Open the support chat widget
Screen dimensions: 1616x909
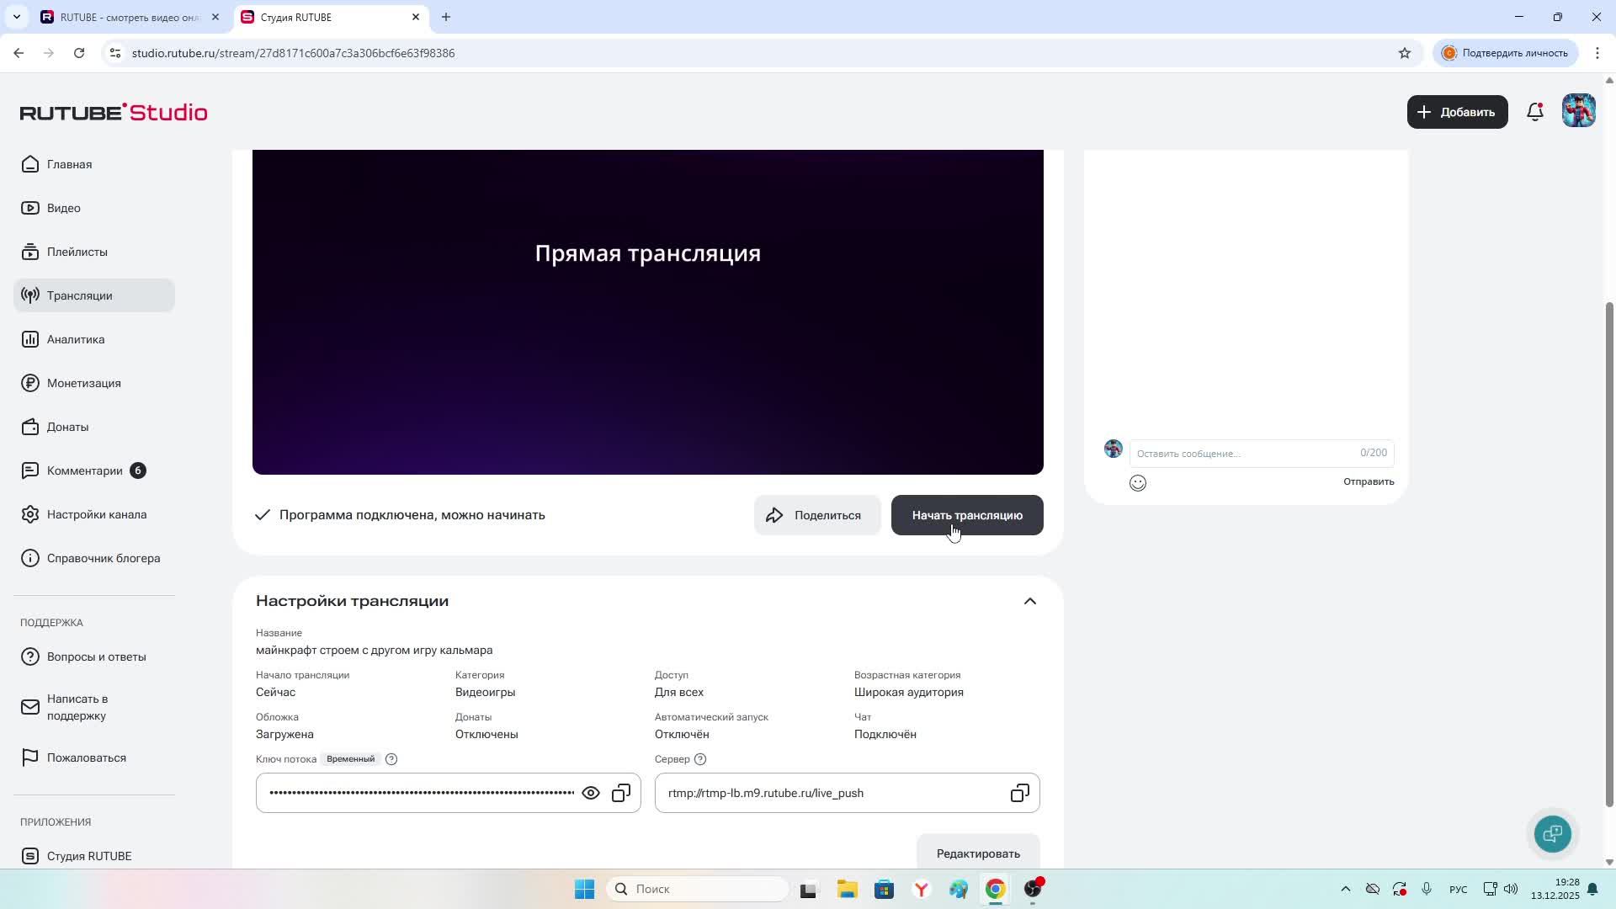point(1552,833)
